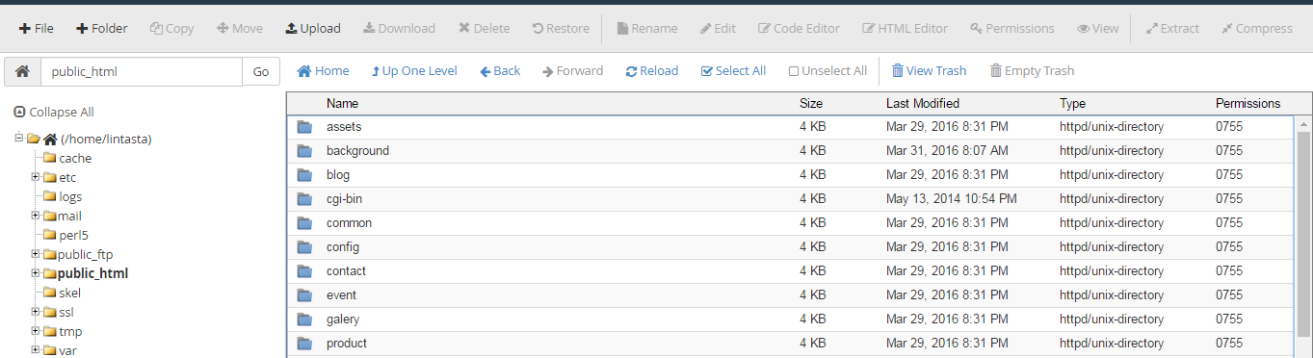Go back to previous directory
Viewport: 1313px width, 358px height.
coord(500,71)
